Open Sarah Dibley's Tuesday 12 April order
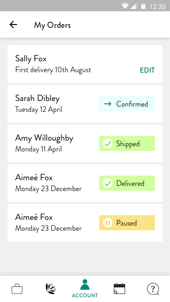This screenshot has height=302, width=170. click(85, 104)
